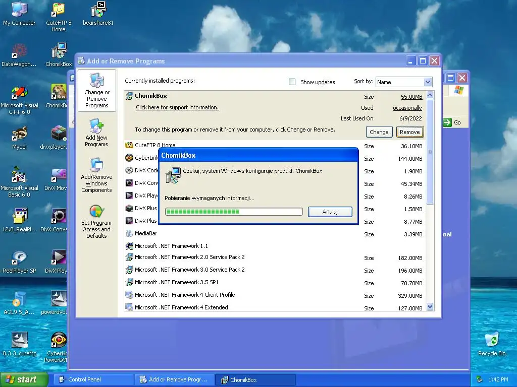Click the 55.00MB size value
The image size is (517, 387).
(411, 97)
